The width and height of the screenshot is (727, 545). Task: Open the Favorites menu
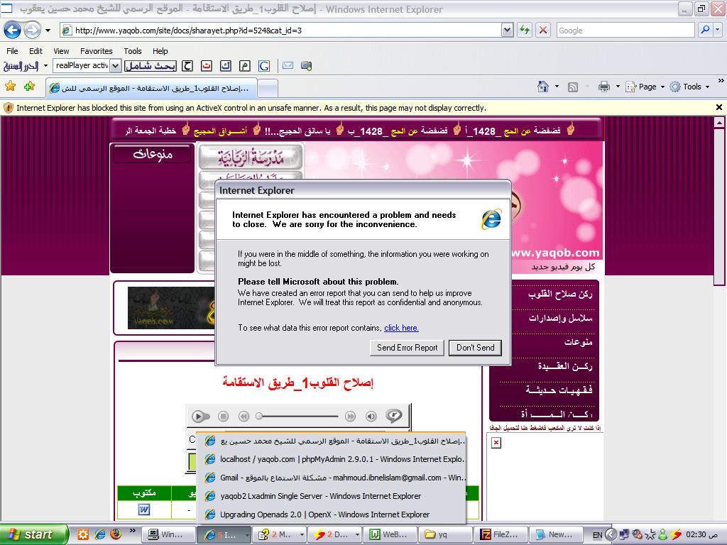(97, 51)
